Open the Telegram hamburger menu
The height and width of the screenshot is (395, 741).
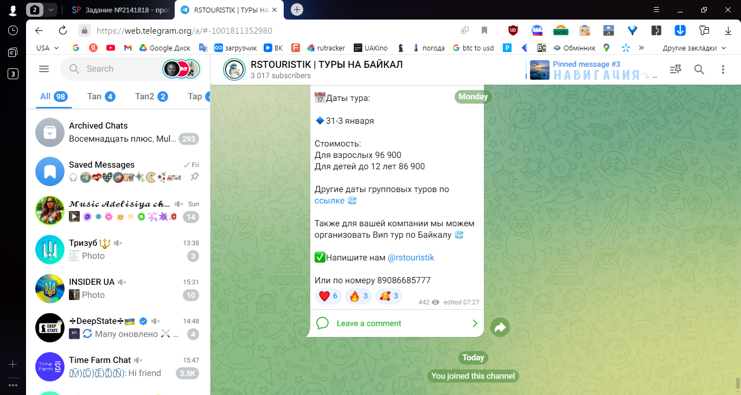click(44, 69)
